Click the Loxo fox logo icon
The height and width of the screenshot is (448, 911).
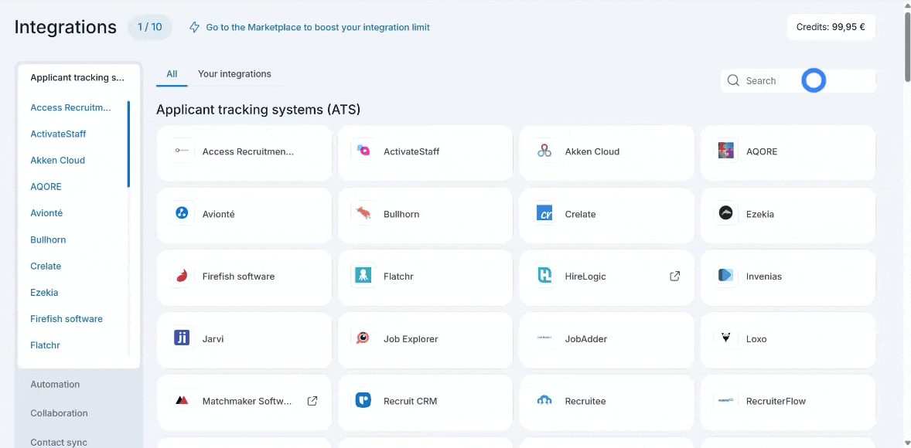coord(725,338)
